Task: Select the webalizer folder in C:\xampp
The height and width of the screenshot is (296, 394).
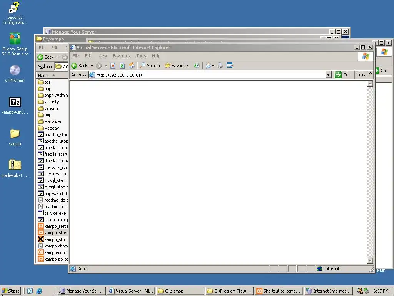Action: coord(50,121)
